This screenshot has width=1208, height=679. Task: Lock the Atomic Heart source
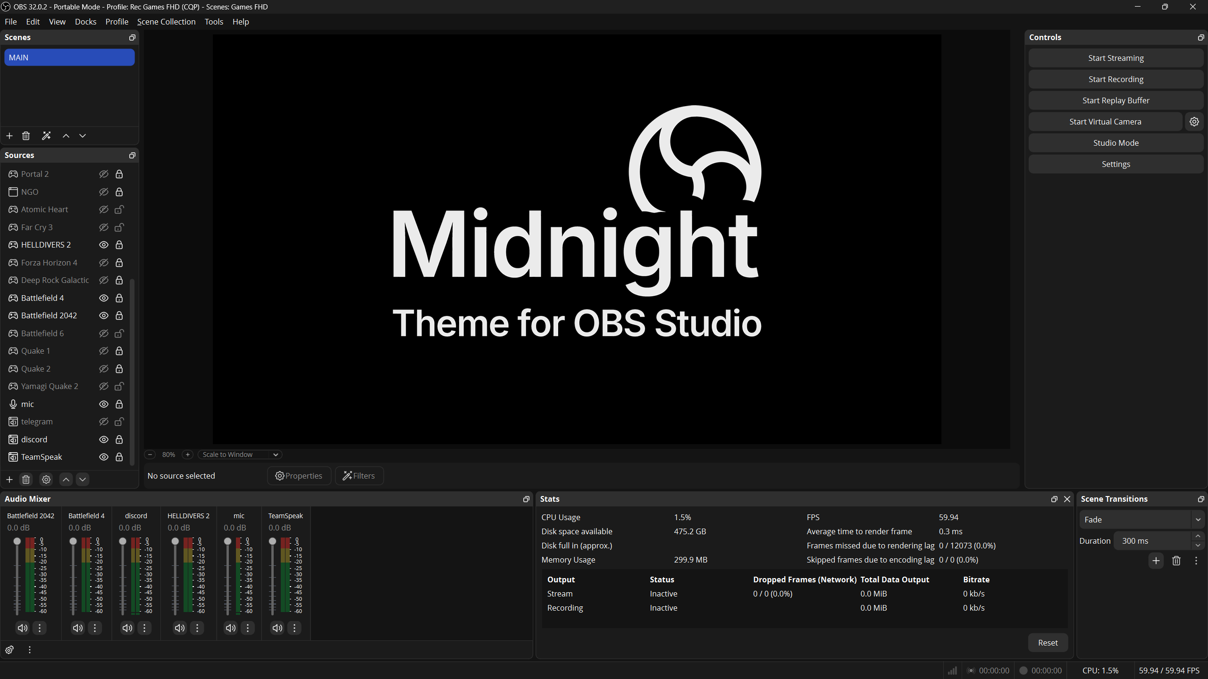pyautogui.click(x=119, y=209)
